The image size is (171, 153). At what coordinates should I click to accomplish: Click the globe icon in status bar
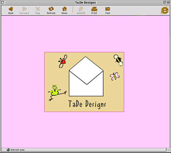8,150
